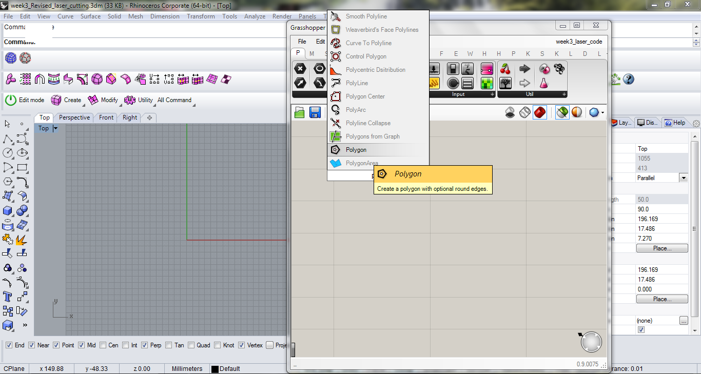
Task: Click the value list icon in Input
Action: 468,83
